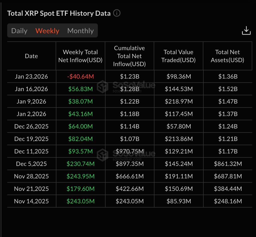The image size is (256, 237).
Task: Select the $82.04M inflow for Dec 19,2025
Action: 80,139
